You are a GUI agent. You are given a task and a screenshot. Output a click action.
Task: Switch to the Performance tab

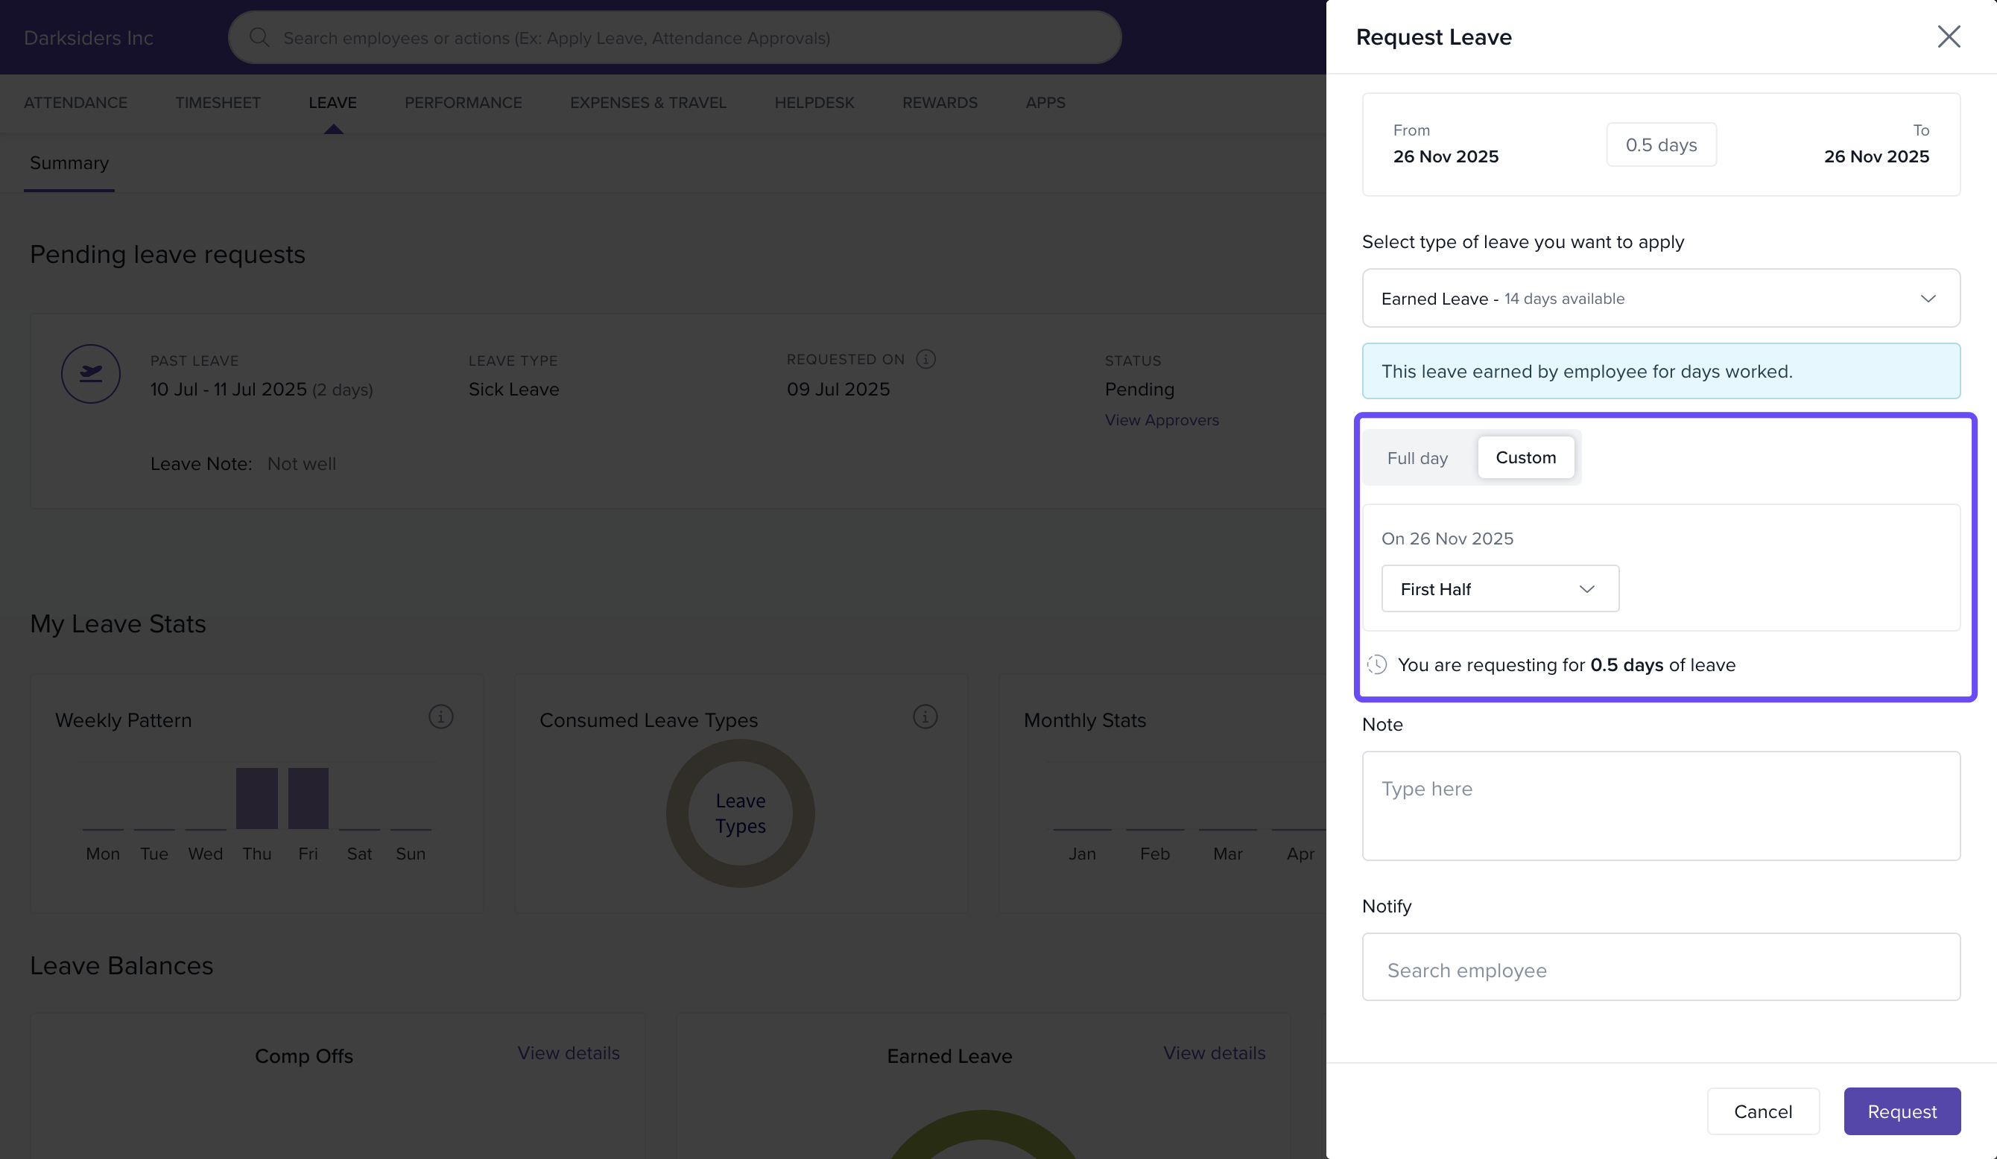point(463,103)
